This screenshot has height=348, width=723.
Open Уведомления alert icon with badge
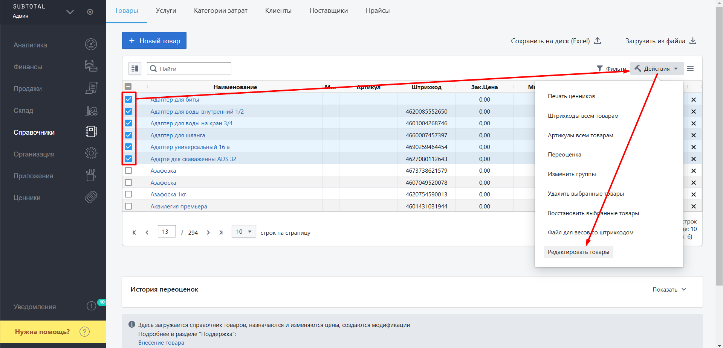(x=92, y=306)
